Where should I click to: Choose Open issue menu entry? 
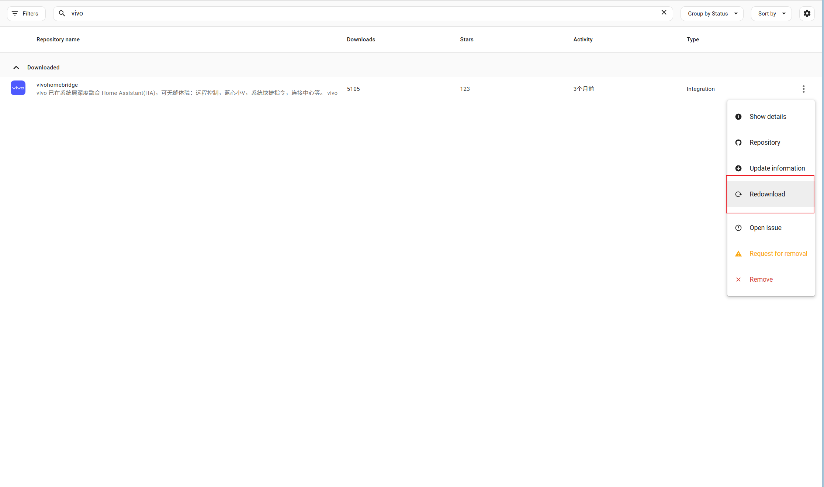pos(765,228)
